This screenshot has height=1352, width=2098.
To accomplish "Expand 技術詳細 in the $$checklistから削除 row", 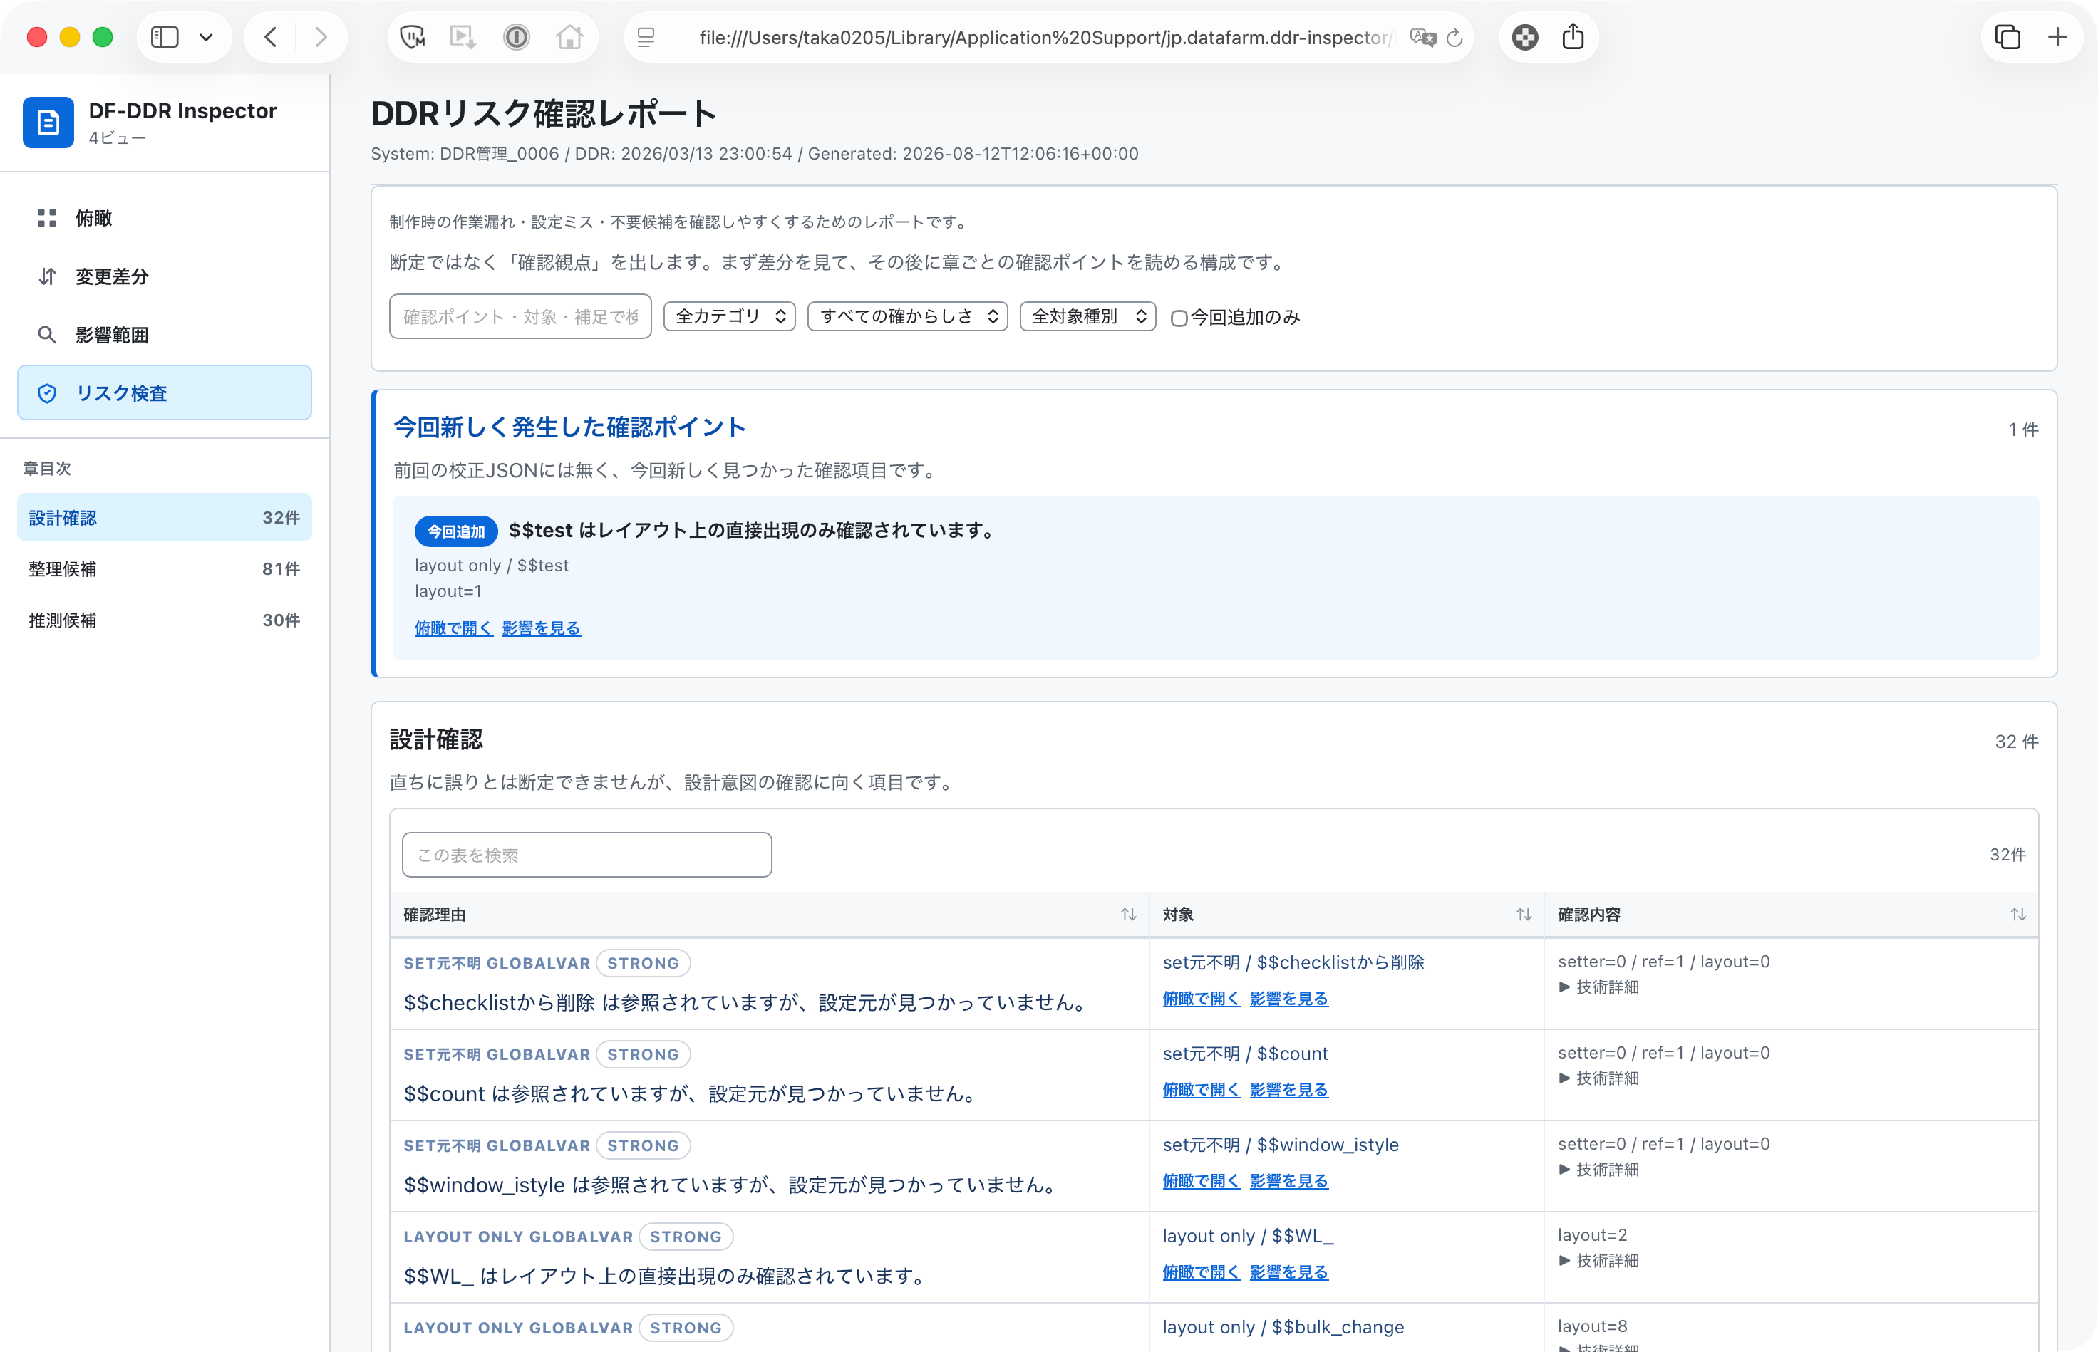I will tap(1598, 988).
